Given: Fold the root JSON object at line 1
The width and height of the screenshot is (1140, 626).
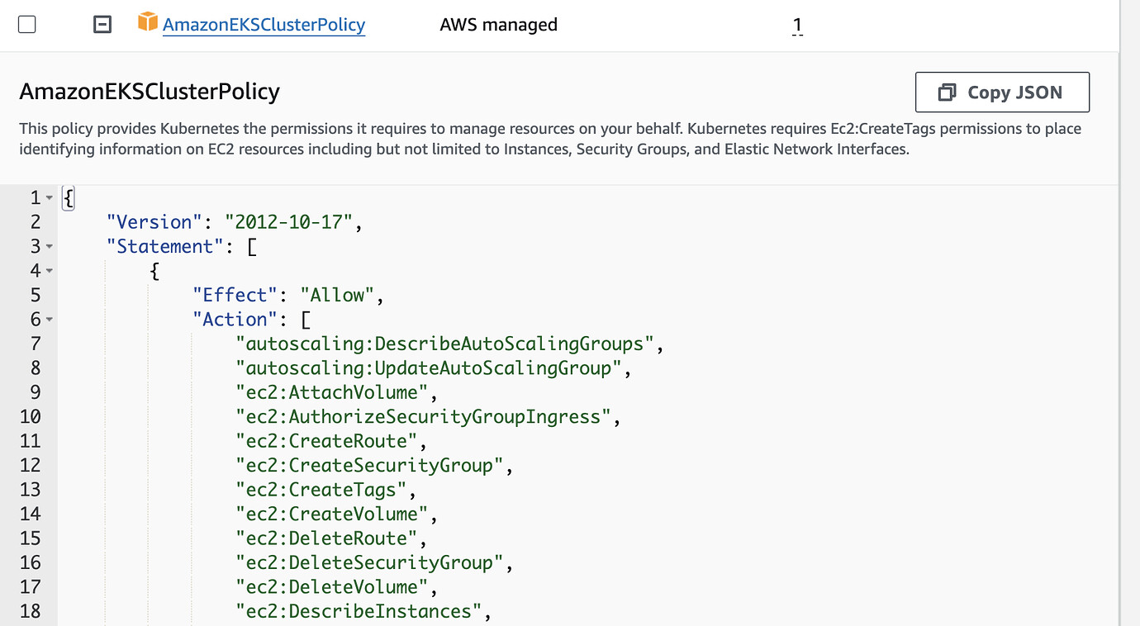Looking at the screenshot, I should coord(50,198).
